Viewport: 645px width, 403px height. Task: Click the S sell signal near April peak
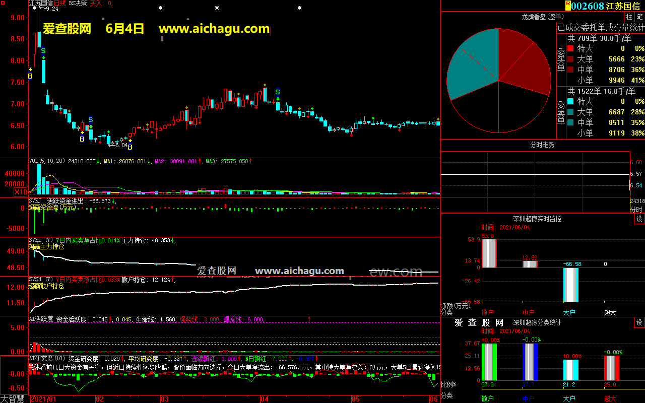click(x=277, y=92)
